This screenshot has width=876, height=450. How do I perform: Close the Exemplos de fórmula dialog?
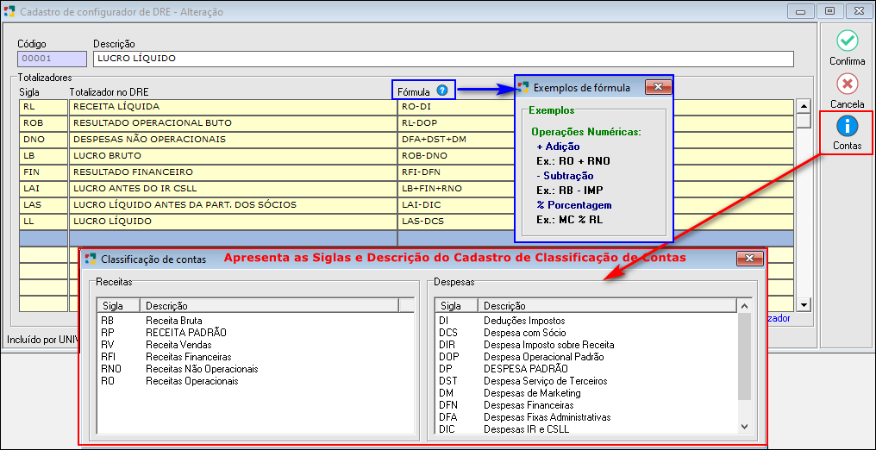[658, 87]
